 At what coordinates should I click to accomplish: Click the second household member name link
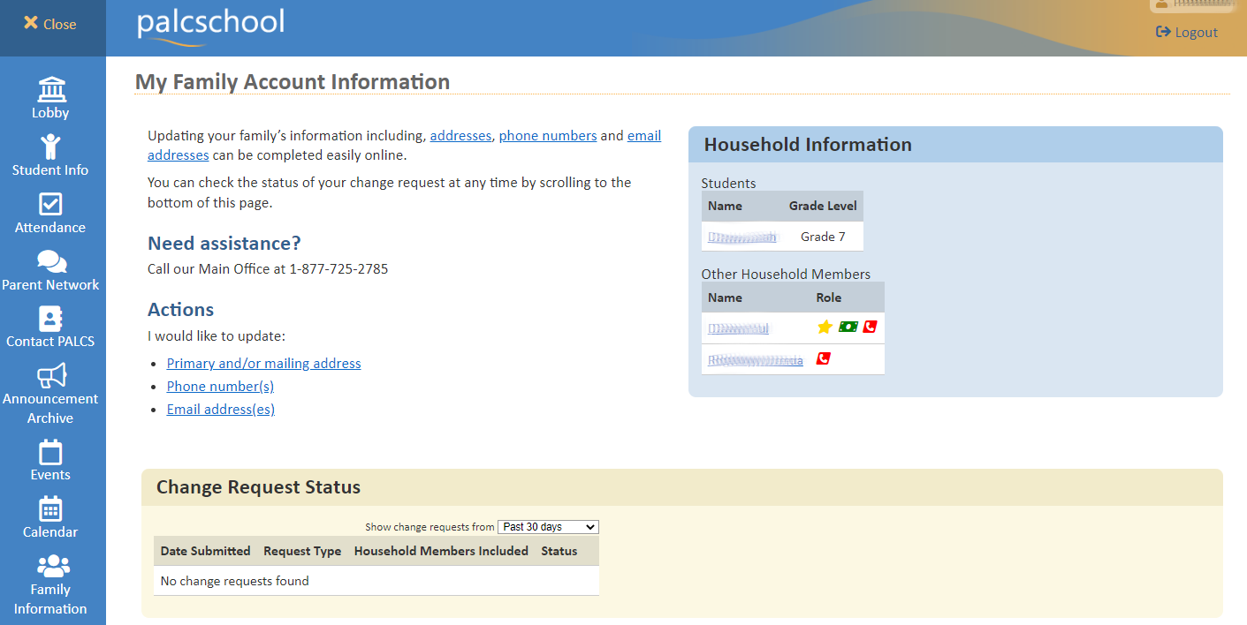(x=756, y=360)
